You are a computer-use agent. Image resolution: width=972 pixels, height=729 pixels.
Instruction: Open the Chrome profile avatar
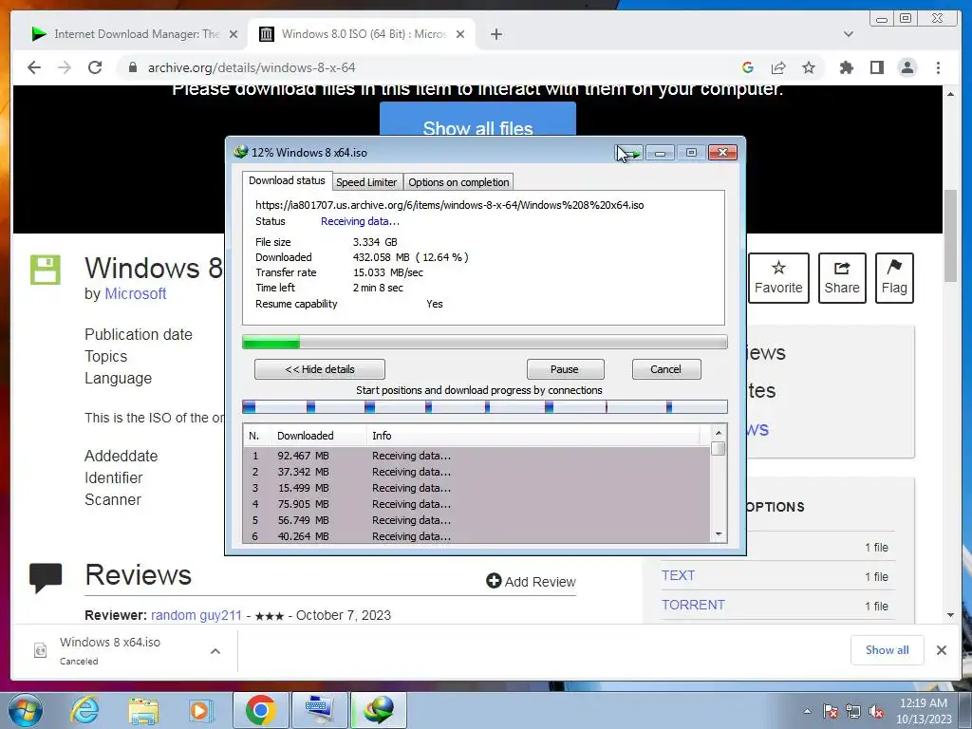click(x=907, y=67)
